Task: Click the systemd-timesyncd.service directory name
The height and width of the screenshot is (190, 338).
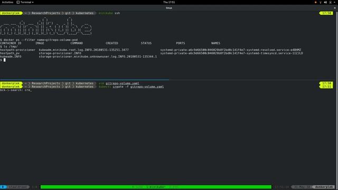Action: tap(231, 53)
